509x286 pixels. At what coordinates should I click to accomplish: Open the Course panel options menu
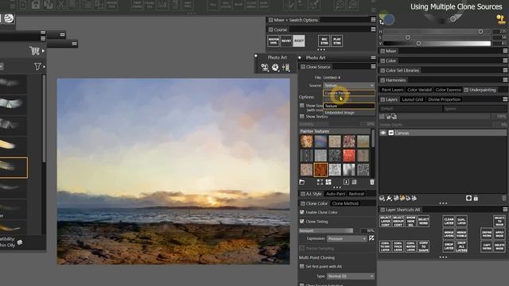pos(373,29)
